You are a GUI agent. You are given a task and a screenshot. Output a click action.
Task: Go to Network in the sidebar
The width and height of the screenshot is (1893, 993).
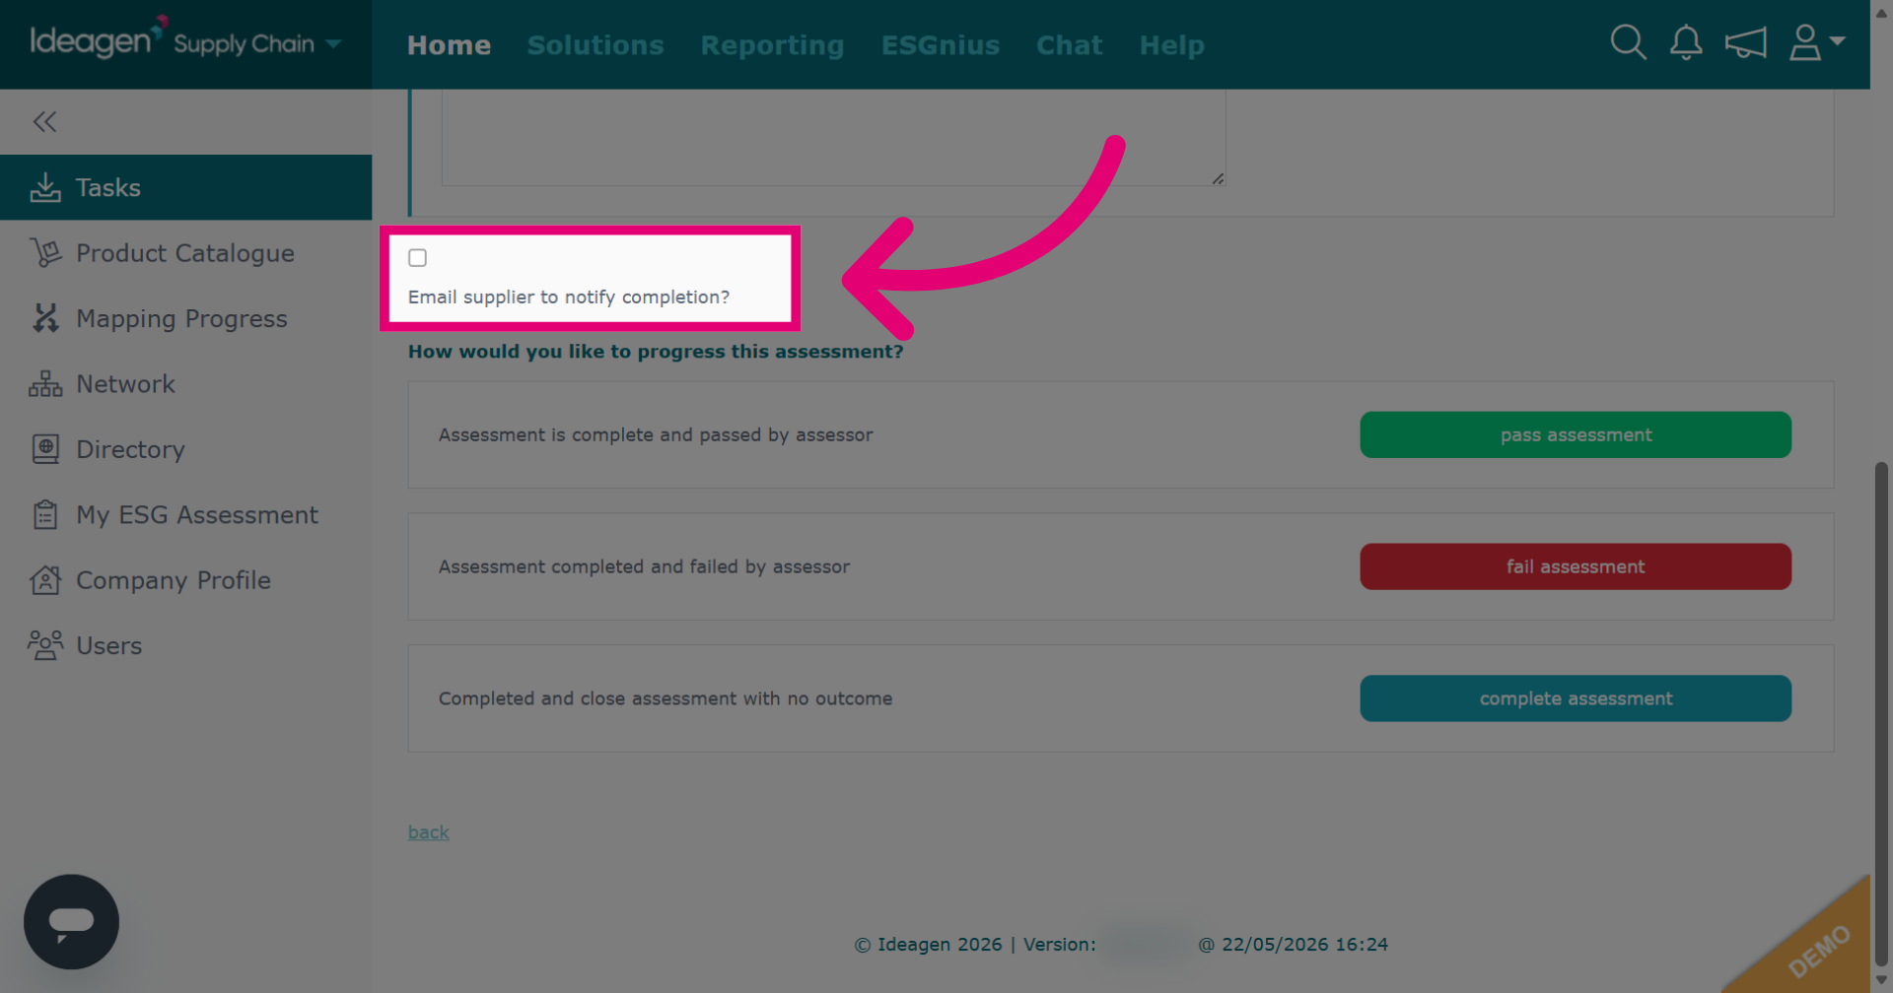pyautogui.click(x=185, y=384)
